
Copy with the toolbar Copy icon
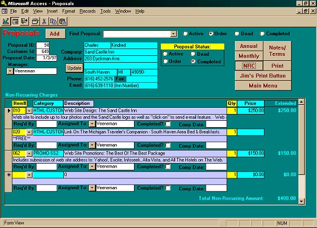pyautogui.click(x=54, y=21)
